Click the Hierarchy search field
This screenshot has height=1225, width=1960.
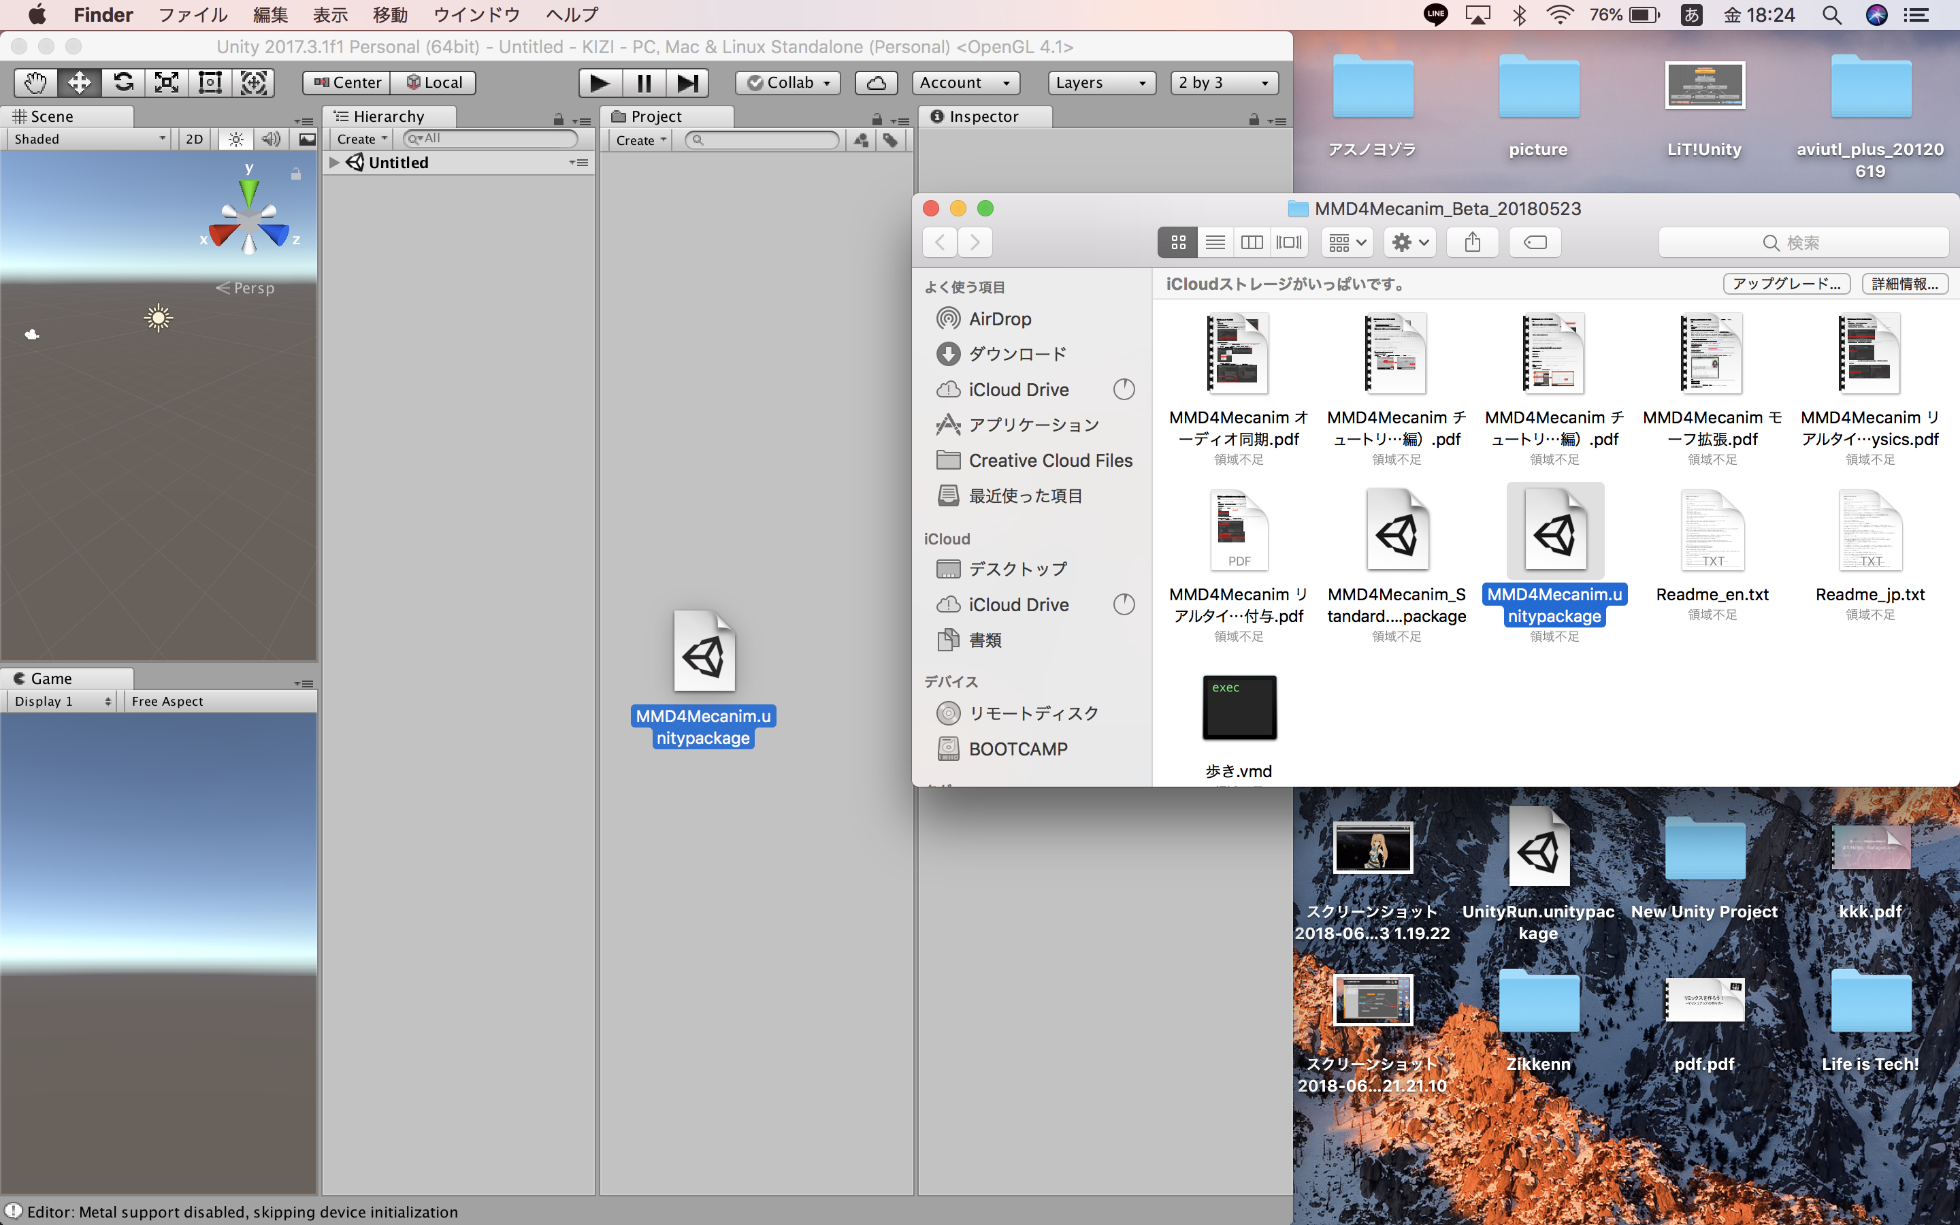491,139
